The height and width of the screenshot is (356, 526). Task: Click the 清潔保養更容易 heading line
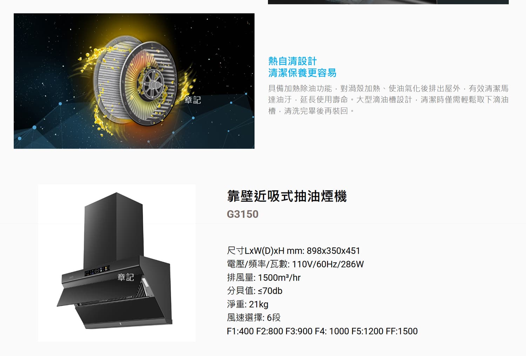(302, 73)
